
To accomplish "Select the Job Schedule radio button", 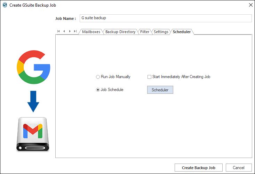I will (98, 90).
